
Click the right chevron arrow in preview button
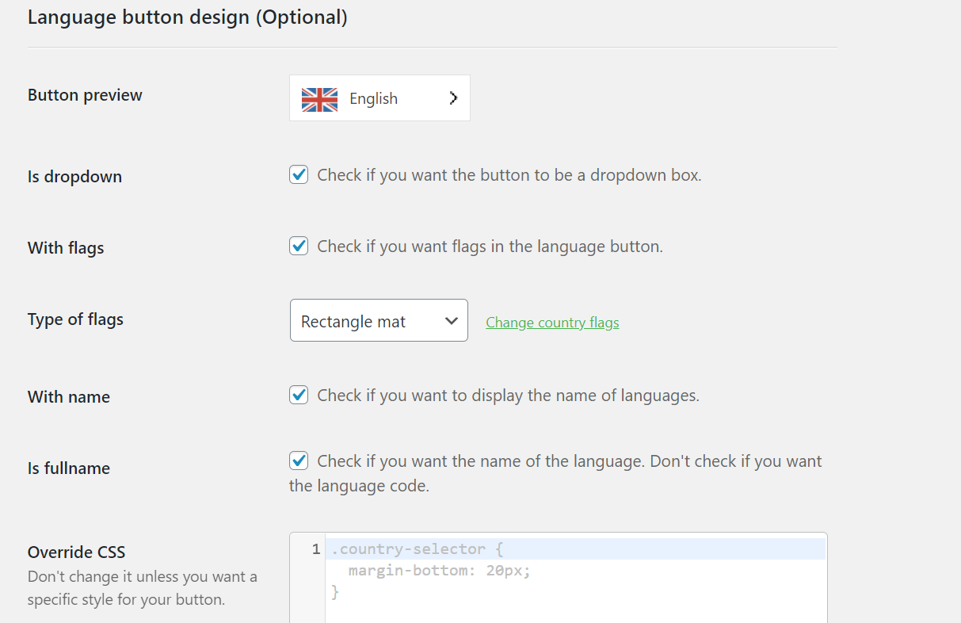click(x=453, y=98)
